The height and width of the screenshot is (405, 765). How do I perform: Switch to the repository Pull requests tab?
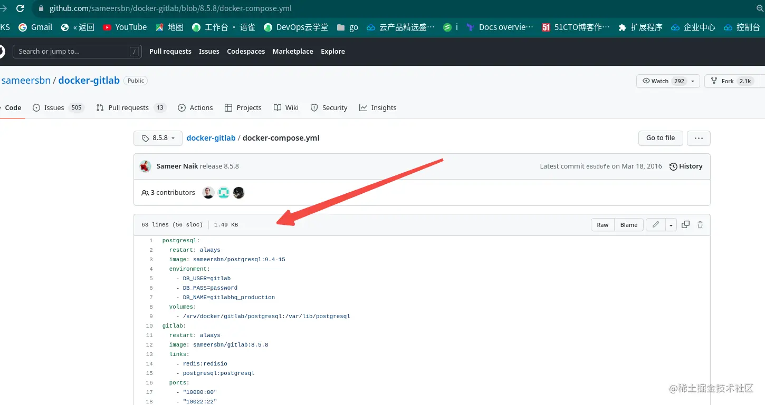click(x=131, y=107)
